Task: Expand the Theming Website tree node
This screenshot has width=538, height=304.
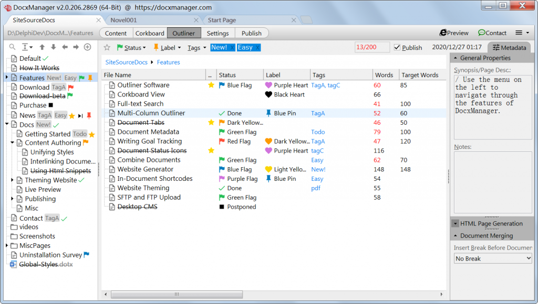Action: click(13, 180)
